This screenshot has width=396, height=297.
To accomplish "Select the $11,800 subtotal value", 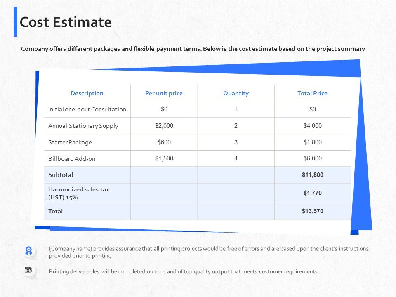I will (313, 175).
